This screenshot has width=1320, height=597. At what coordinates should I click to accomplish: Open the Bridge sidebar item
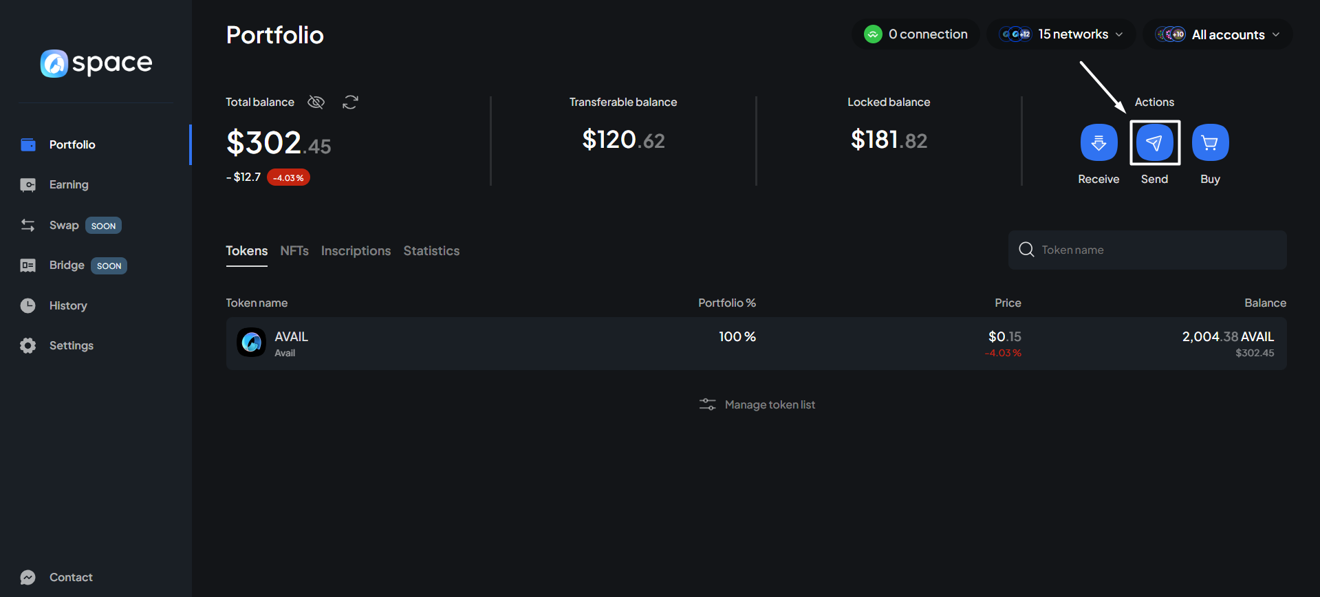point(67,265)
